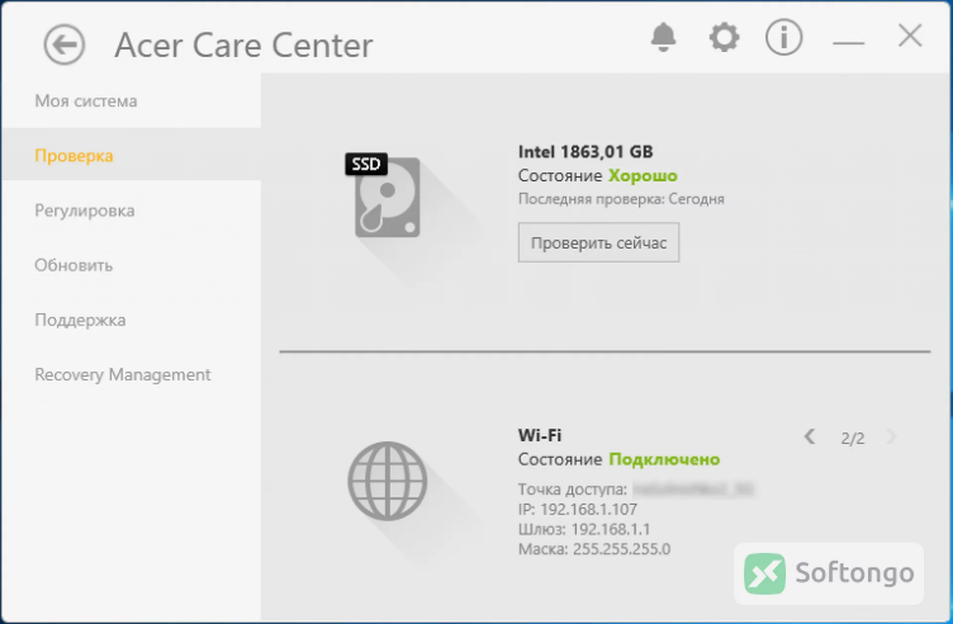Show previous network adapter with left chevron
Image resolution: width=953 pixels, height=624 pixels.
coord(810,437)
